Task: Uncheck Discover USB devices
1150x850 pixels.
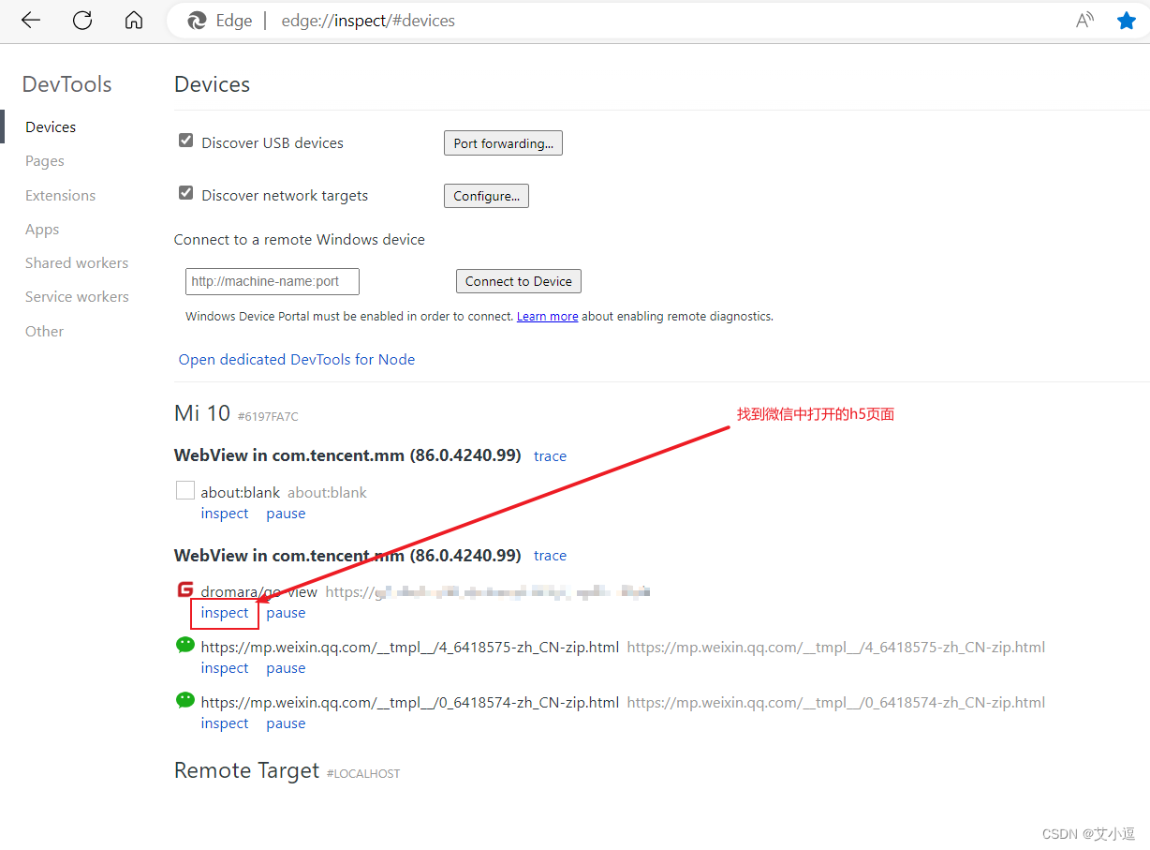Action: 185,141
